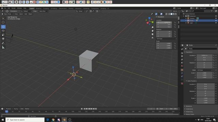This screenshot has width=218, height=122.
Task: Toggle X-ray view icon
Action: pyautogui.click(x=166, y=14)
